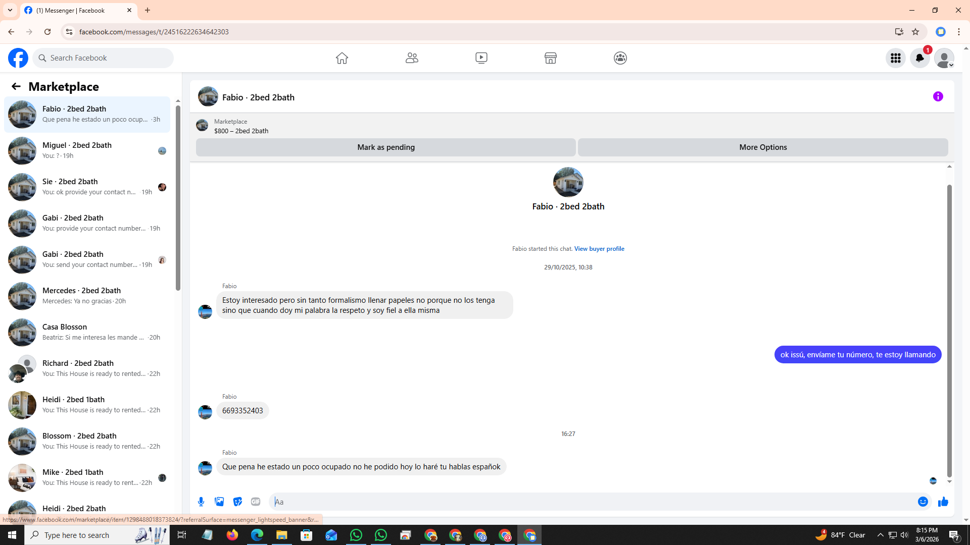Go back from Marketplace chats list
The image size is (970, 545).
pyautogui.click(x=16, y=86)
